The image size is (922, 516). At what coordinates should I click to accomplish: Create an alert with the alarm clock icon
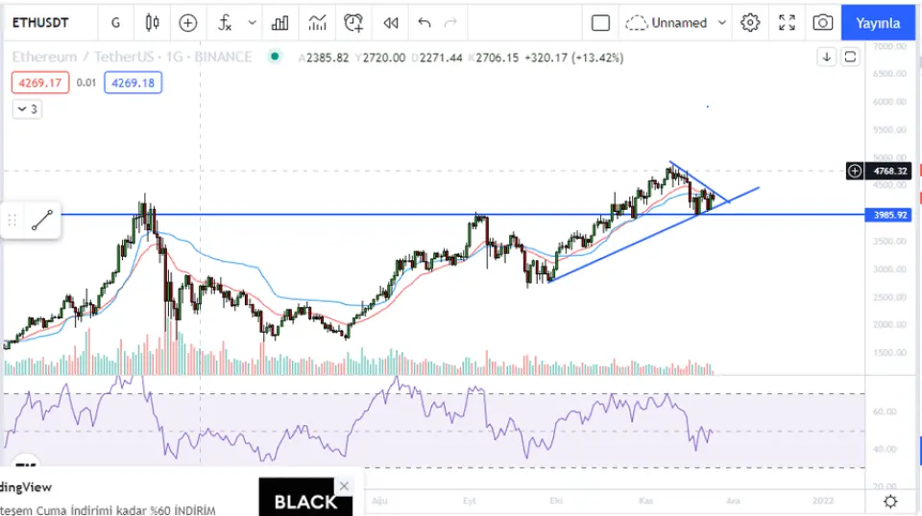(353, 22)
